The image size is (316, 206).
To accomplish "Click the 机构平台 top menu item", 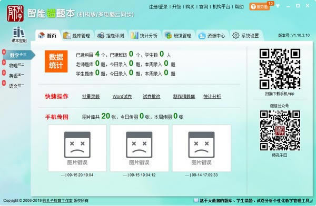I will (x=221, y=7).
